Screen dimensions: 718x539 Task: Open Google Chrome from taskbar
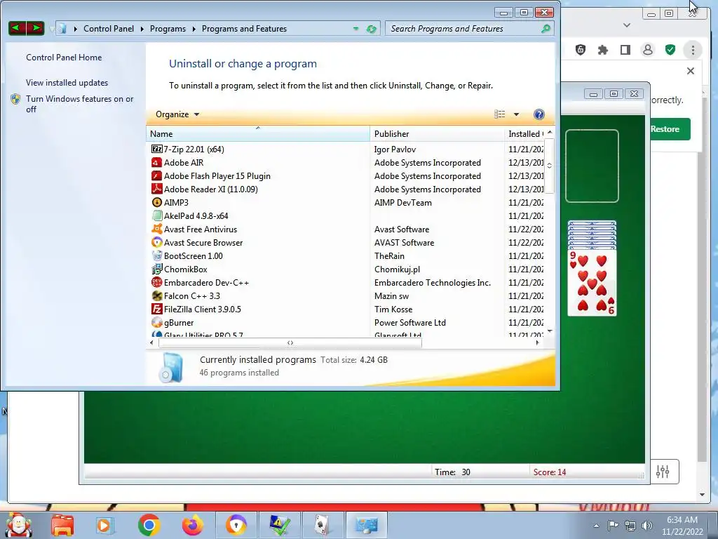(x=149, y=525)
